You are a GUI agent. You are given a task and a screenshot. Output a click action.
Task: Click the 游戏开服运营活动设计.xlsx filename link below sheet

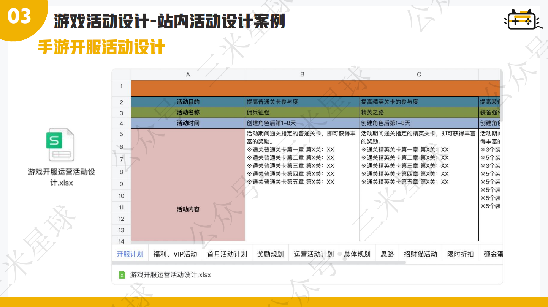click(x=170, y=275)
